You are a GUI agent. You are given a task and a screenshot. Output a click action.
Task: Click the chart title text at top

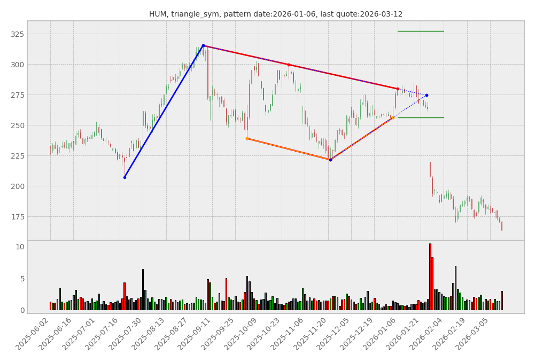275,14
